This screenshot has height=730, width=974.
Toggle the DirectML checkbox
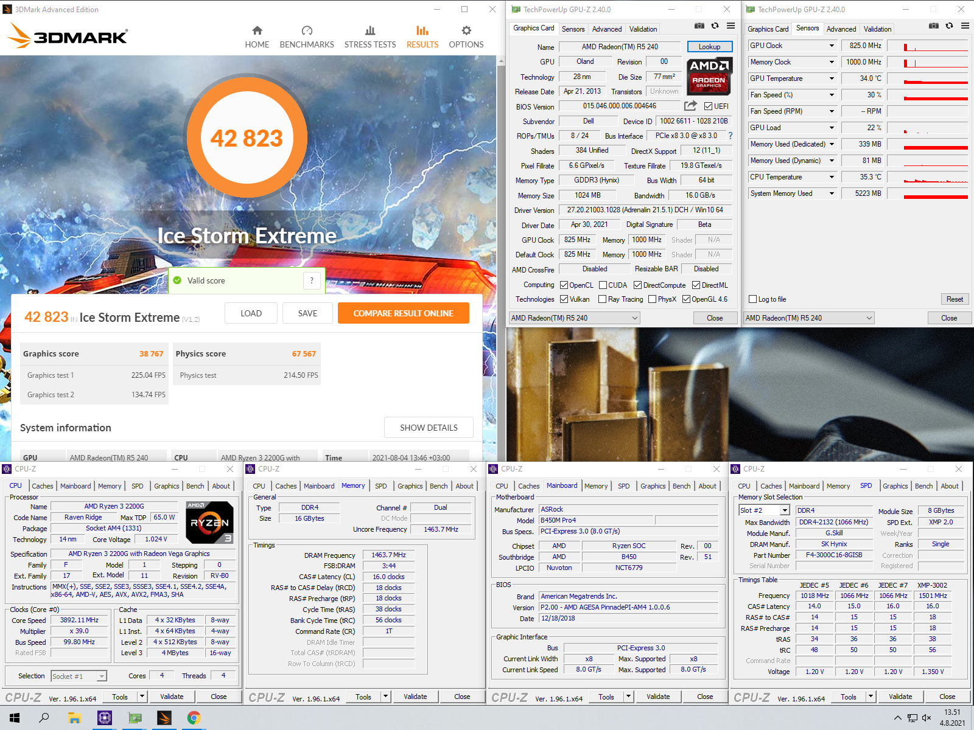point(696,285)
